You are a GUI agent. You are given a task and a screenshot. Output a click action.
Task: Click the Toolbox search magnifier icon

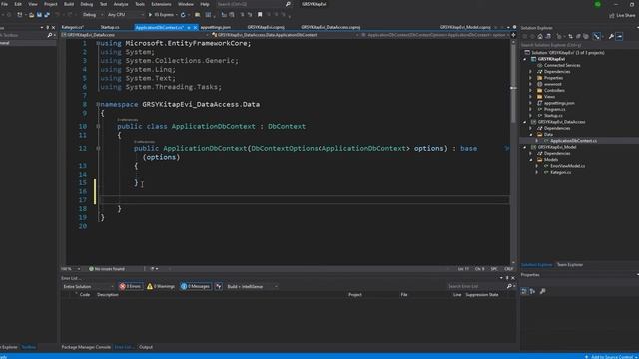[50, 35]
